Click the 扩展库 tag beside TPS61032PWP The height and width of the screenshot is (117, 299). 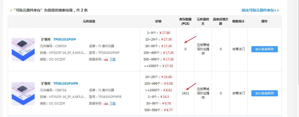point(46,40)
